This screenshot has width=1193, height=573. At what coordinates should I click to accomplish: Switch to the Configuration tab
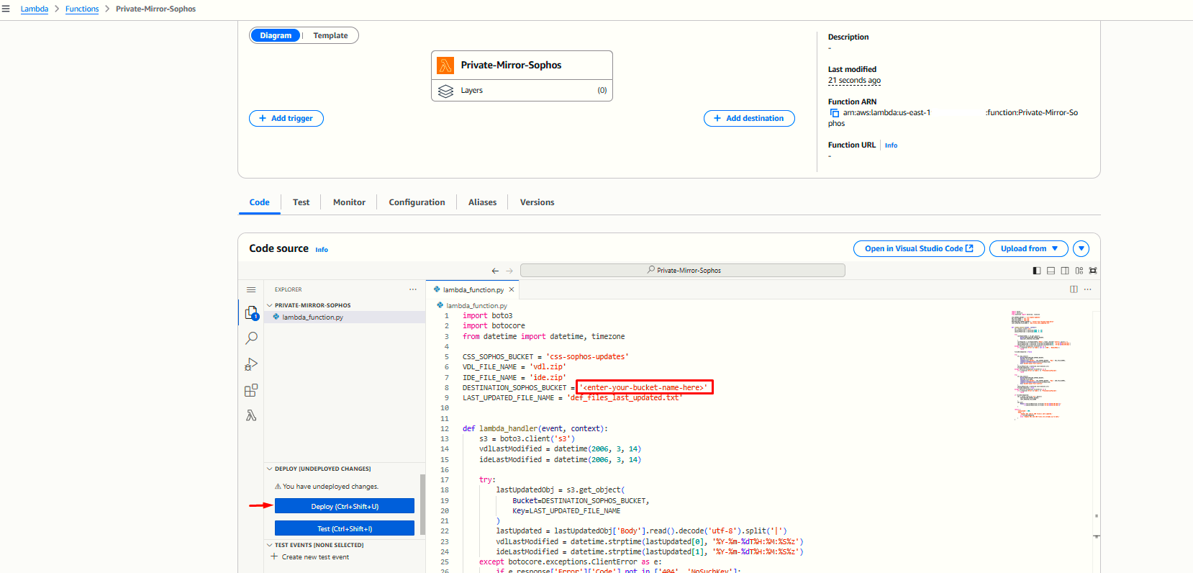[417, 202]
